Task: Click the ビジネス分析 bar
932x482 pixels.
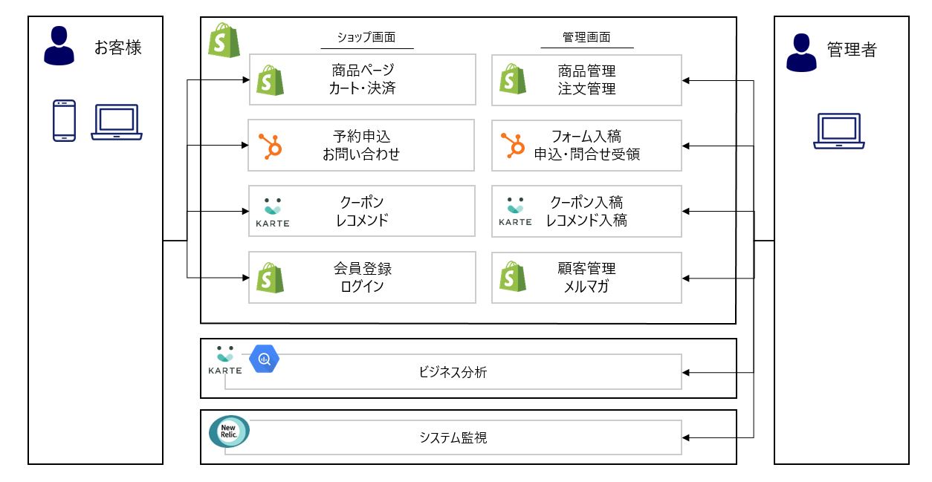Action: click(453, 372)
